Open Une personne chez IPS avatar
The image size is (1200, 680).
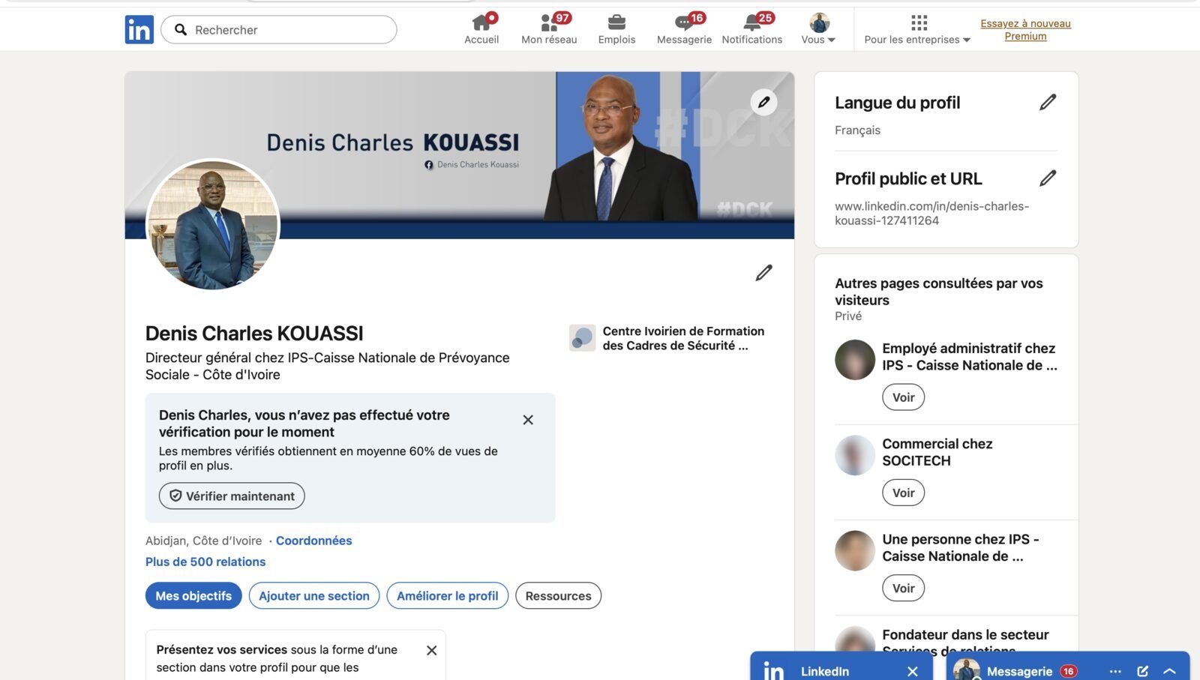[855, 550]
